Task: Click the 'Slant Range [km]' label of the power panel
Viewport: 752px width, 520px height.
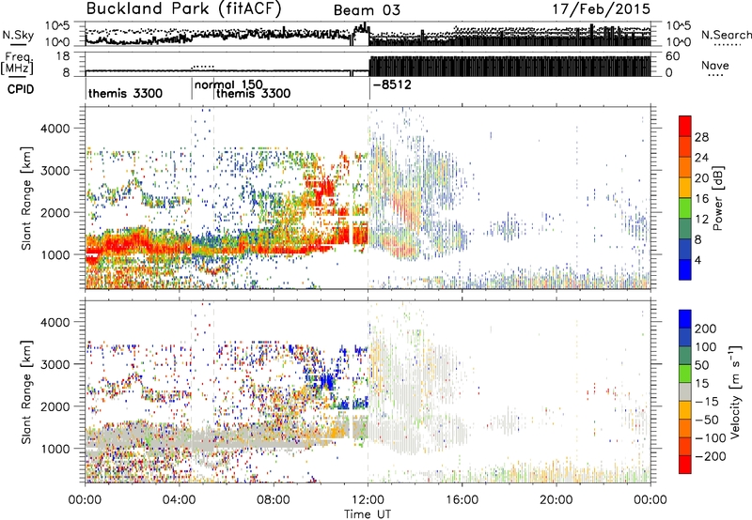Action: coord(26,198)
